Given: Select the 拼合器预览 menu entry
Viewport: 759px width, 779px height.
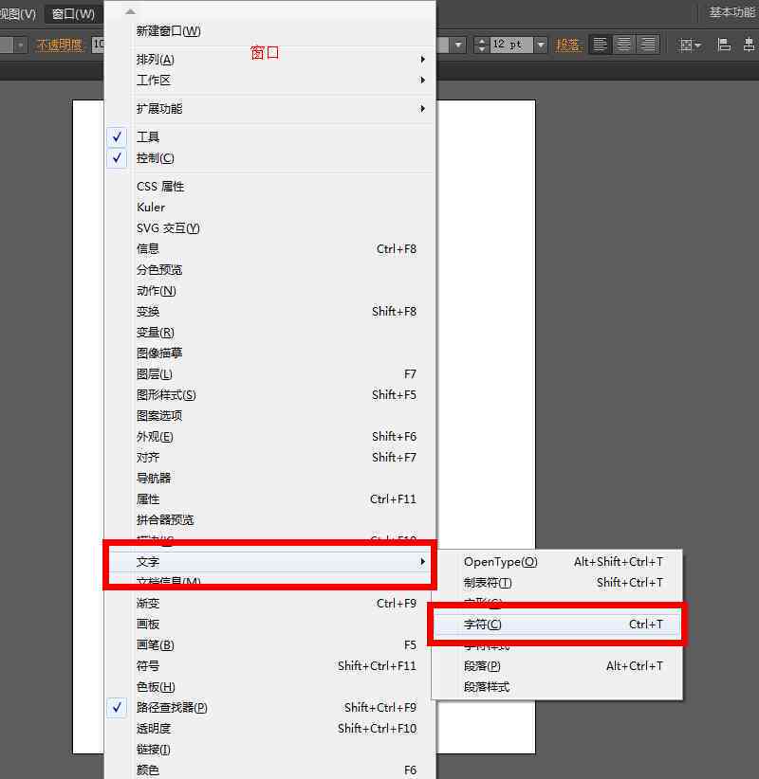Looking at the screenshot, I should click(x=269, y=519).
